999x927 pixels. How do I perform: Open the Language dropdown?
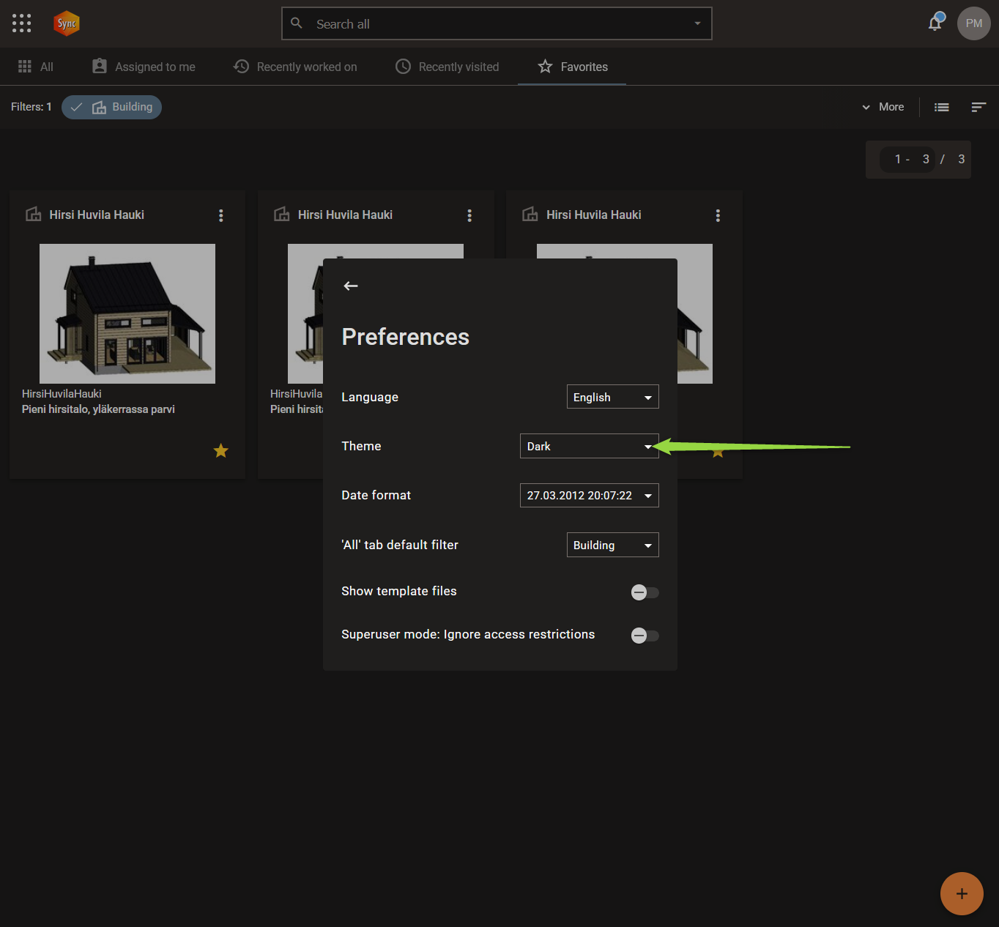613,397
